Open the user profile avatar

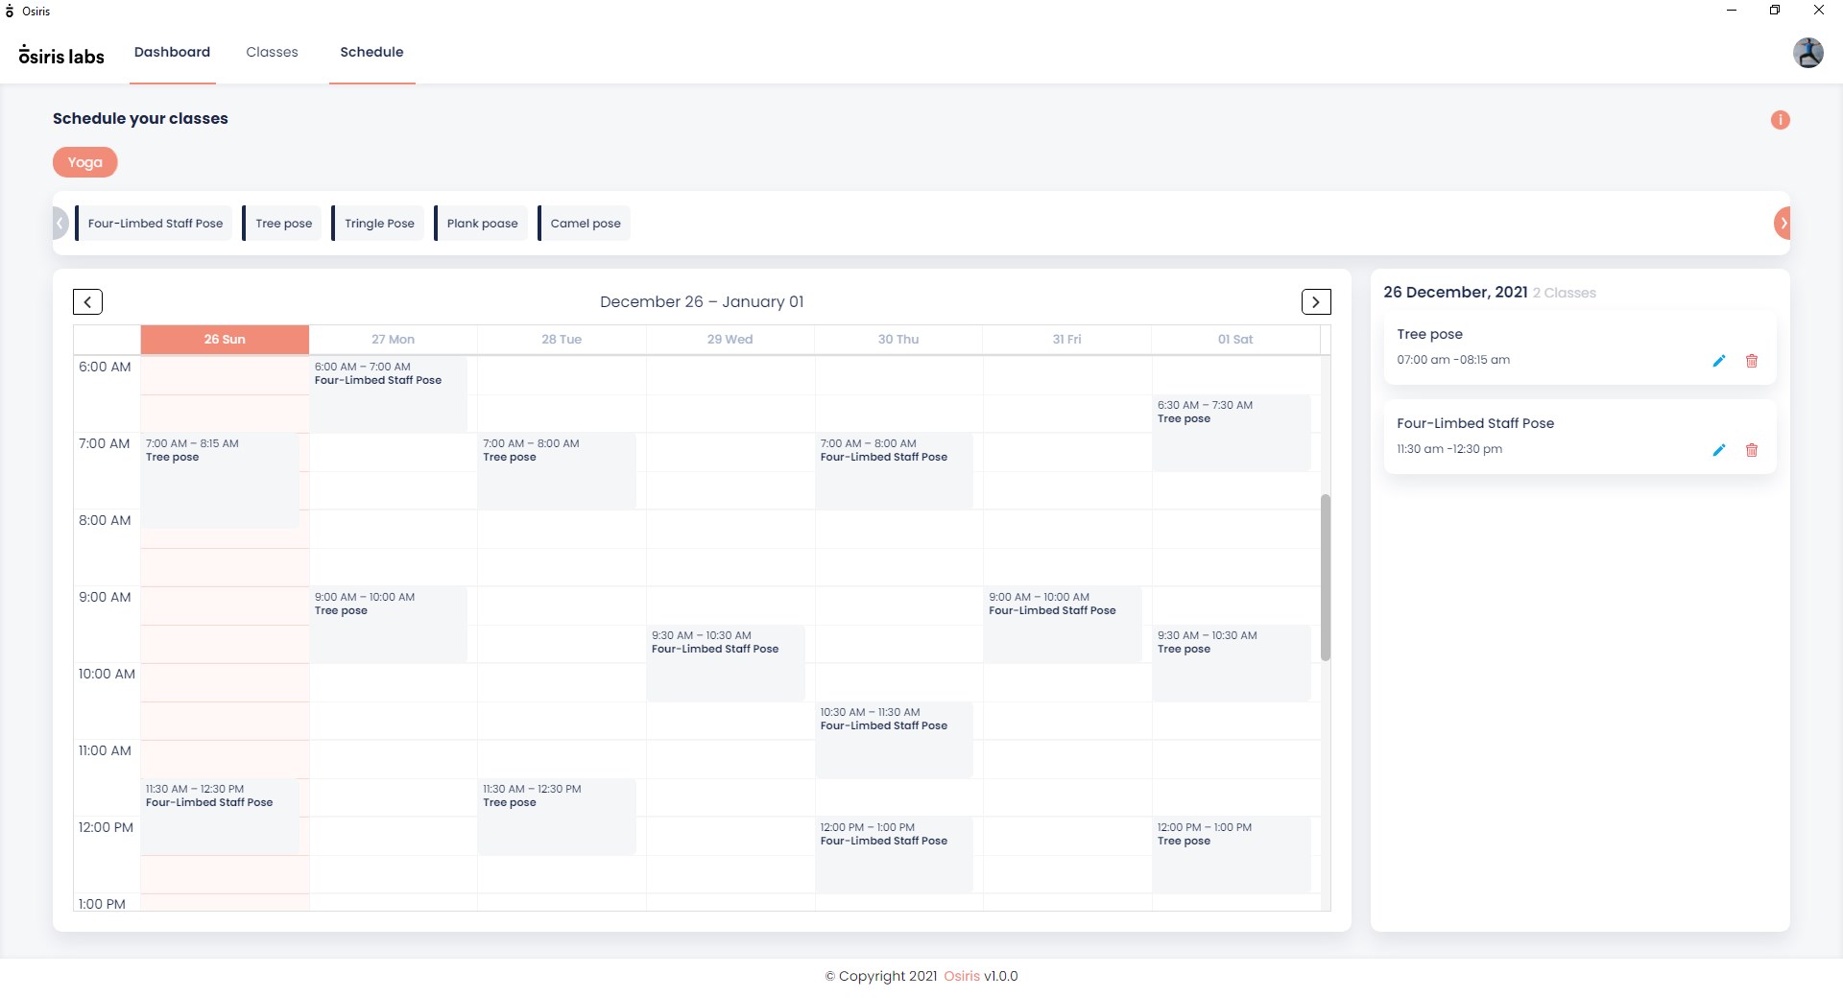pos(1807,53)
